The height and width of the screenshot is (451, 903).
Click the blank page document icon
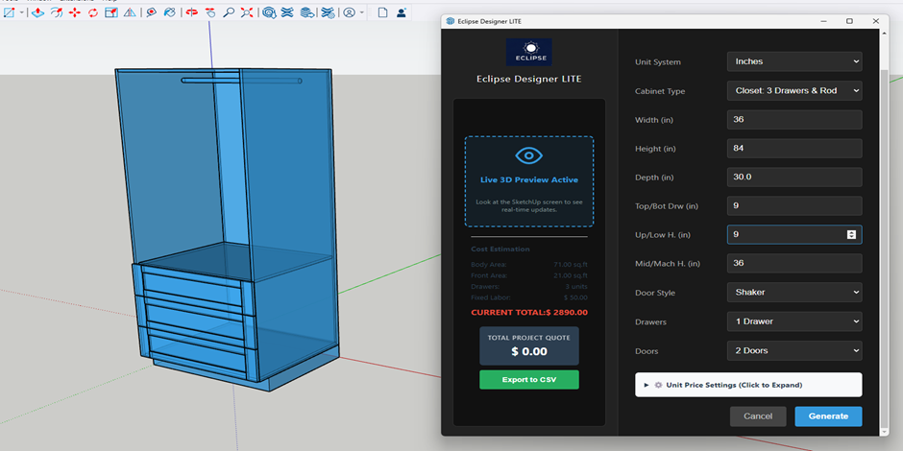[382, 12]
